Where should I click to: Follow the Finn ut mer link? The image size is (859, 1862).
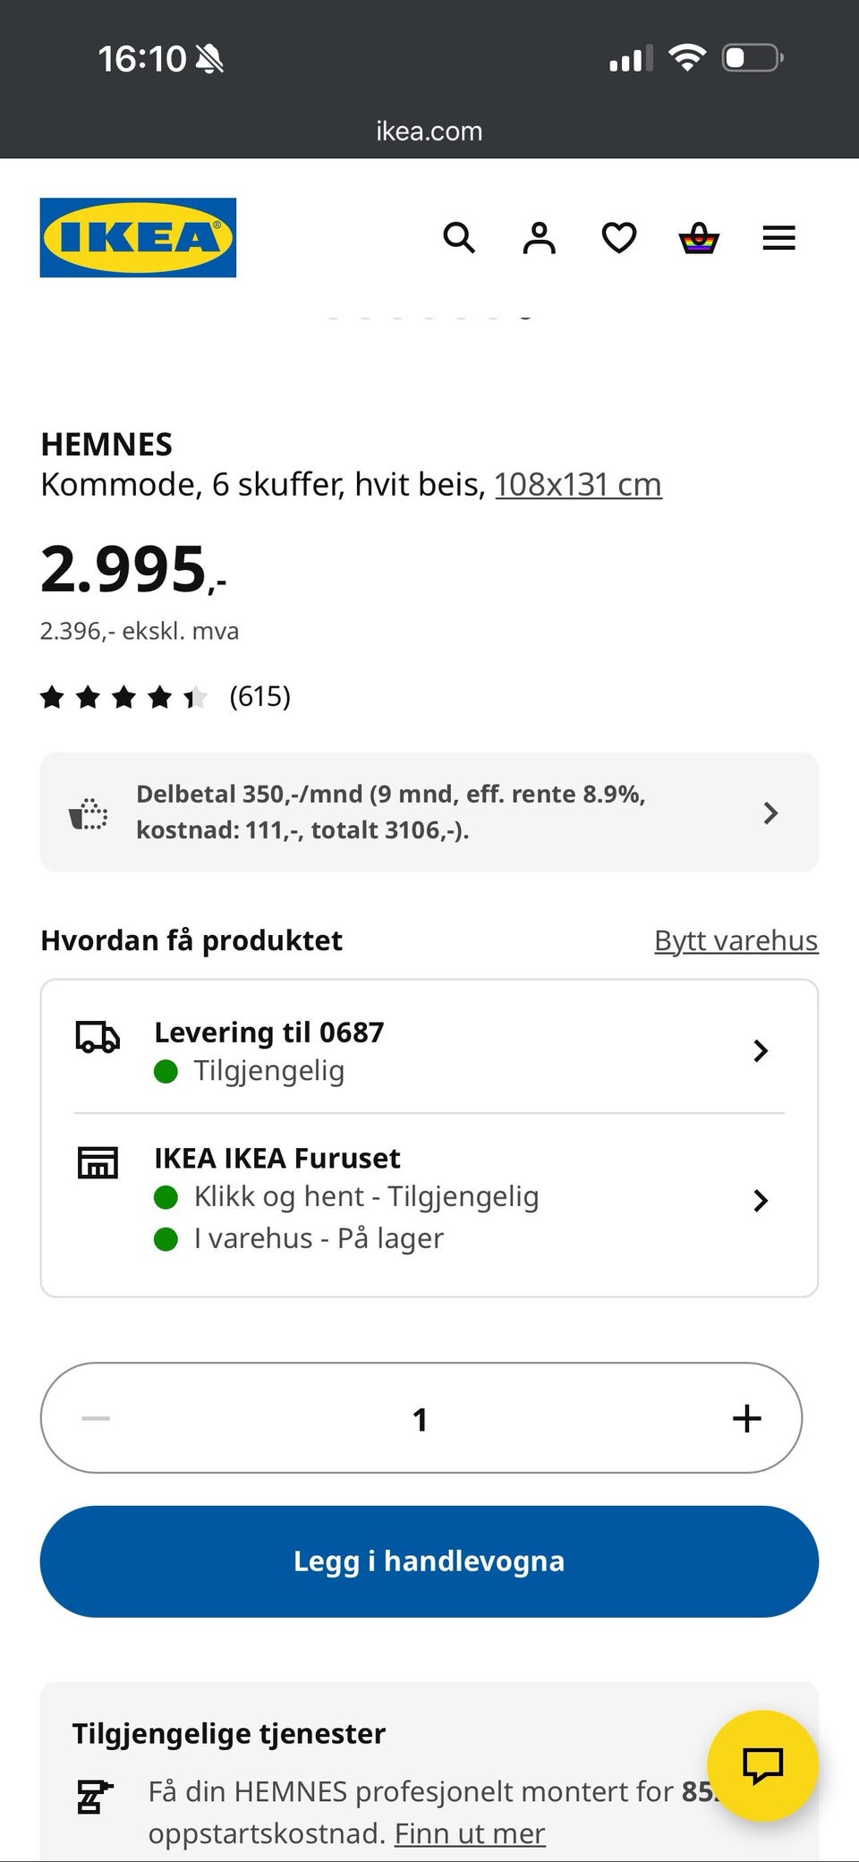point(469,1833)
